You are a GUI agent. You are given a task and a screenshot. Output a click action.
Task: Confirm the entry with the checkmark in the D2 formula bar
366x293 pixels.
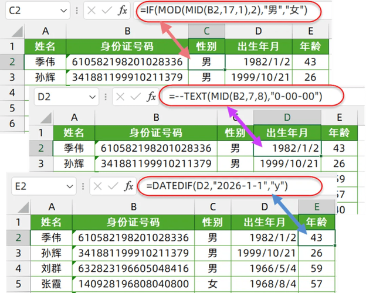pyautogui.click(x=134, y=96)
